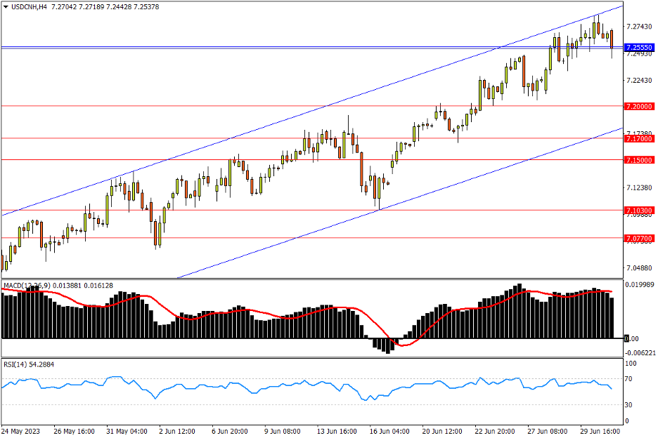Image resolution: width=658 pixels, height=438 pixels.
Task: Click the 70 level on RSI scale
Action: tap(631, 379)
